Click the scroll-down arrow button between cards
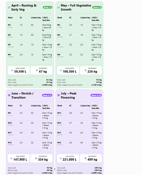Viewport: 142px width, 175px height. 55,169
